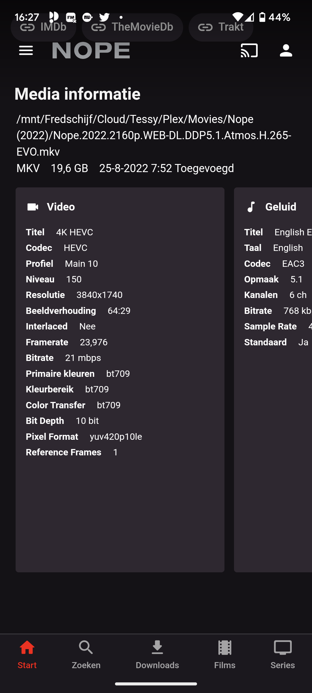
Task: Open the navigation hamburger menu
Action: tap(25, 50)
